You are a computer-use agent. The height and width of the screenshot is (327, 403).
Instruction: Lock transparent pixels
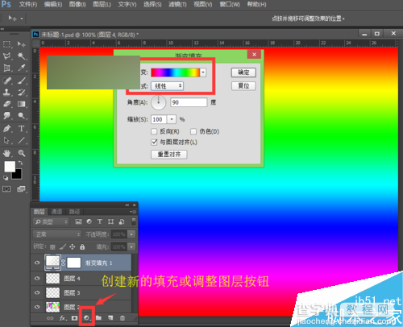coord(52,246)
